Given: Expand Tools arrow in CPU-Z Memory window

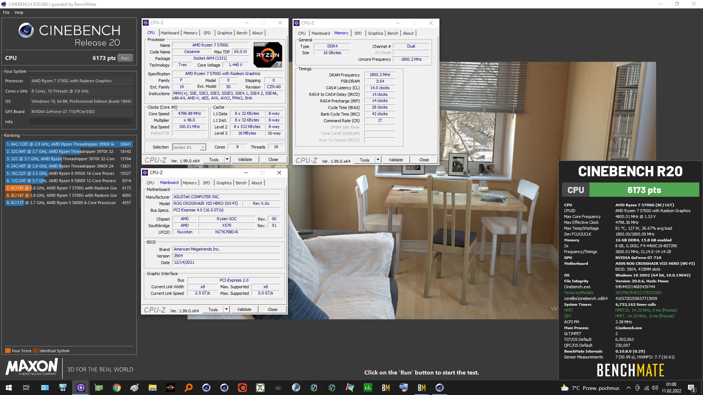Looking at the screenshot, I should (x=378, y=160).
